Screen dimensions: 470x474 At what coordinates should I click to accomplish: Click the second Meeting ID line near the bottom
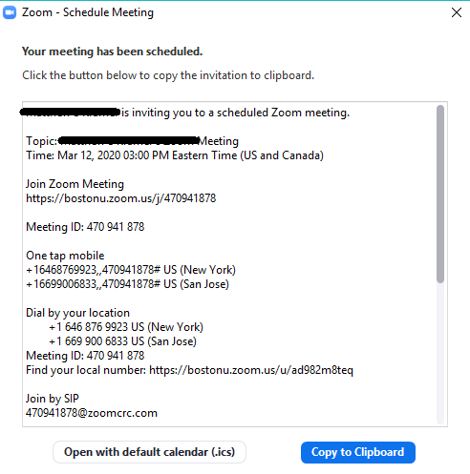point(85,356)
